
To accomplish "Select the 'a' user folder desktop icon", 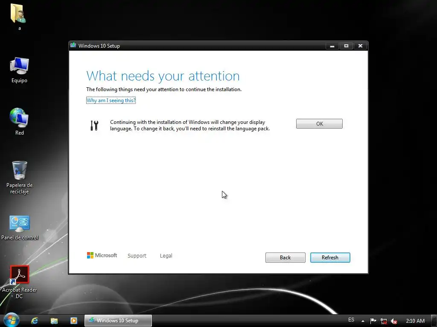I will [19, 17].
